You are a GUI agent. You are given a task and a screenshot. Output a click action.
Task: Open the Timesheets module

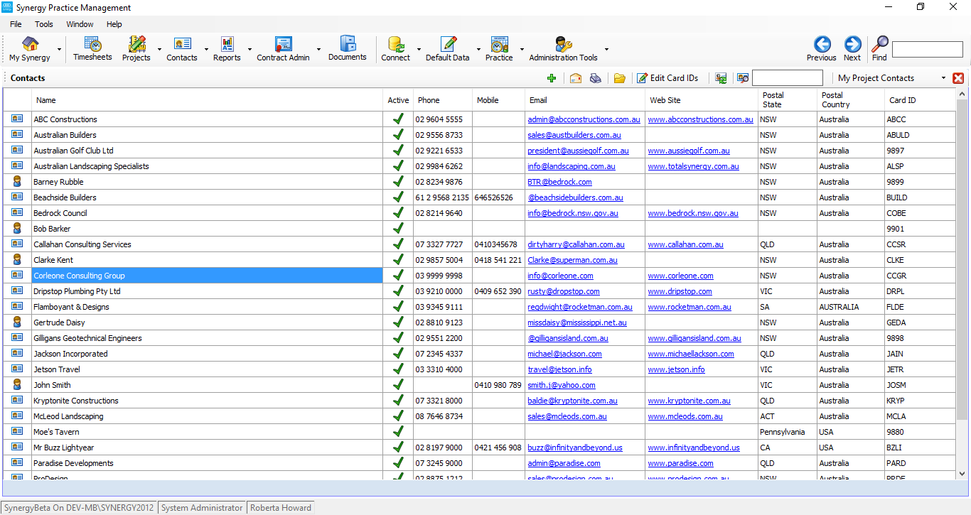coord(92,48)
